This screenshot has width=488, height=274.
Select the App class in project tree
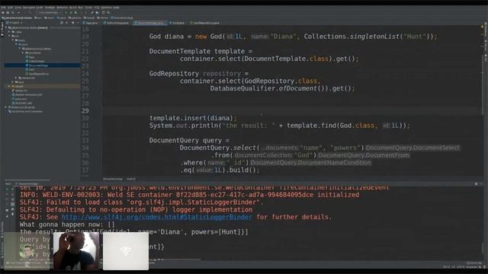(x=31, y=57)
